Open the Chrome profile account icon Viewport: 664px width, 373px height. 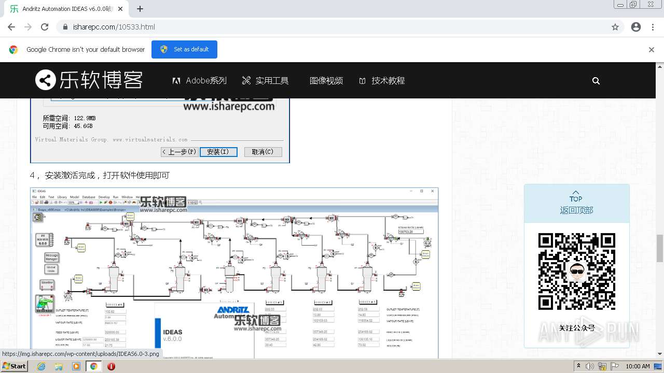[x=636, y=27]
